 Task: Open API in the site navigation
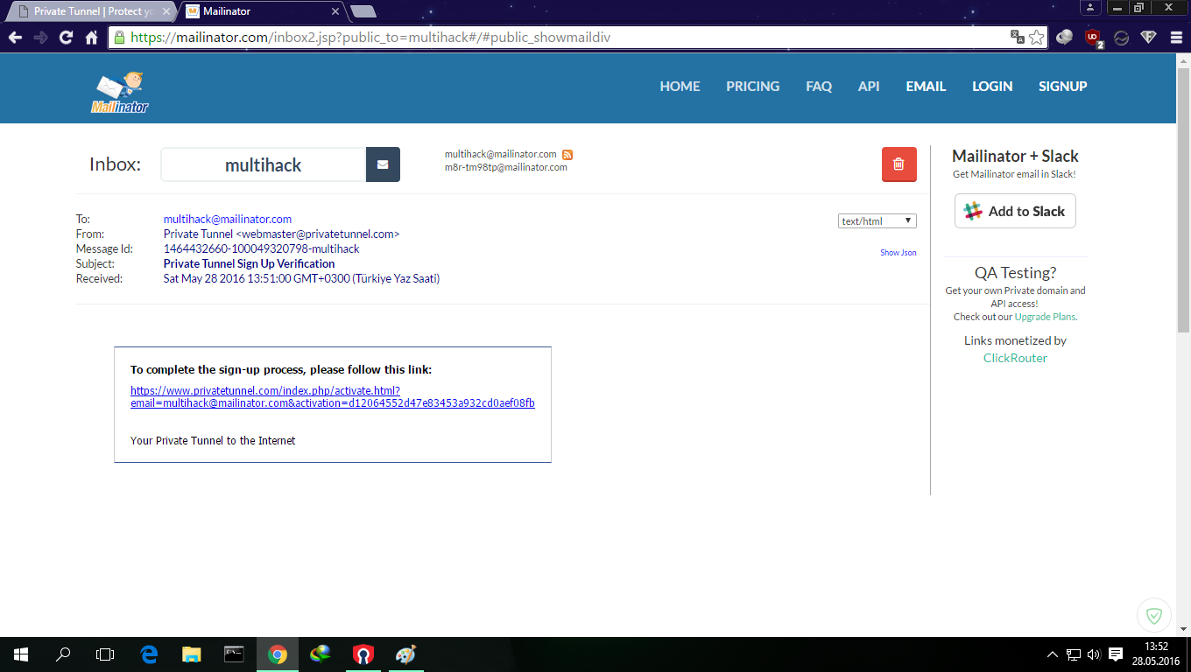point(869,87)
